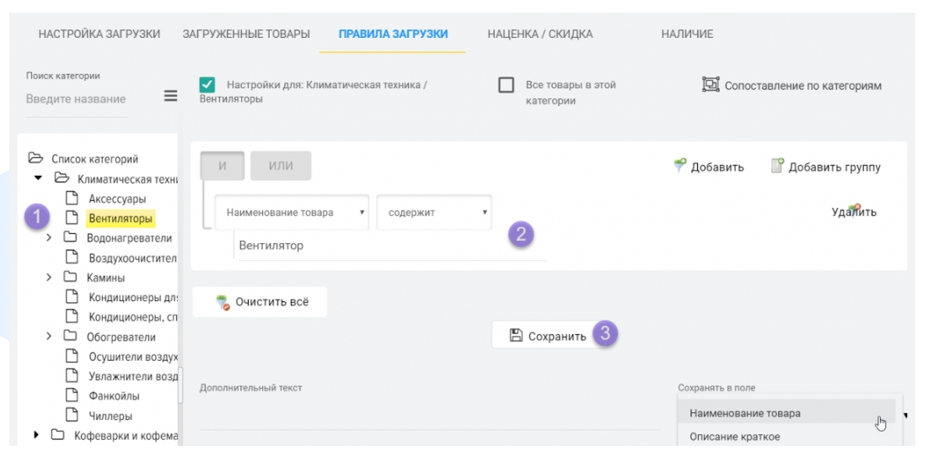
Task: Switch to ЗАГРУЖЕННЫЕ ТОВАРЫ tab
Action: (x=246, y=34)
